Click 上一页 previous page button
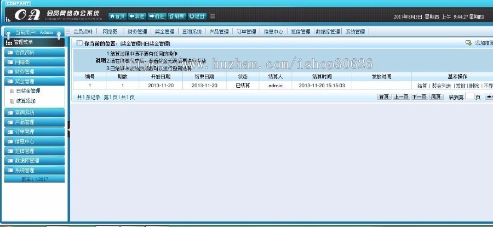 (401, 97)
